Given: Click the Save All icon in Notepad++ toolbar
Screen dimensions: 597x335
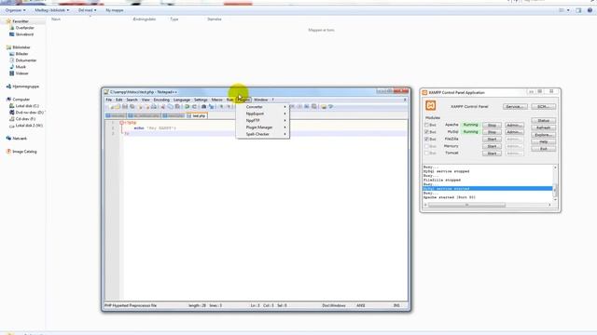Looking at the screenshot, I should click(x=132, y=107).
